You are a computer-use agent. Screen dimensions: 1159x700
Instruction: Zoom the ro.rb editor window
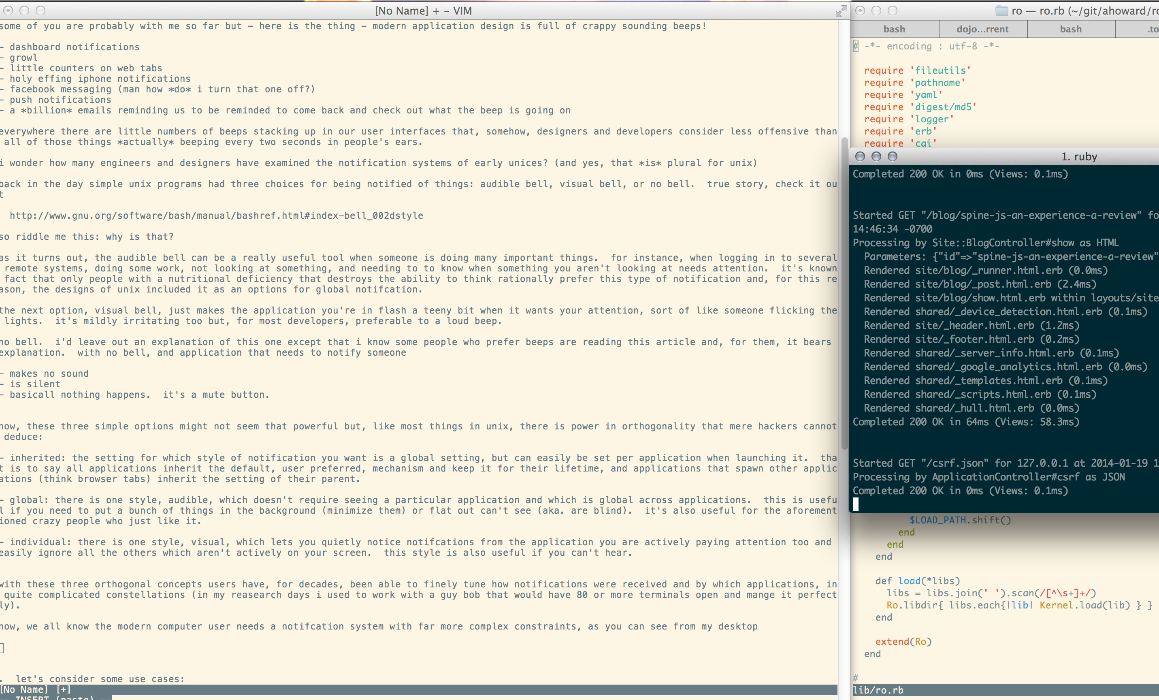pos(892,11)
